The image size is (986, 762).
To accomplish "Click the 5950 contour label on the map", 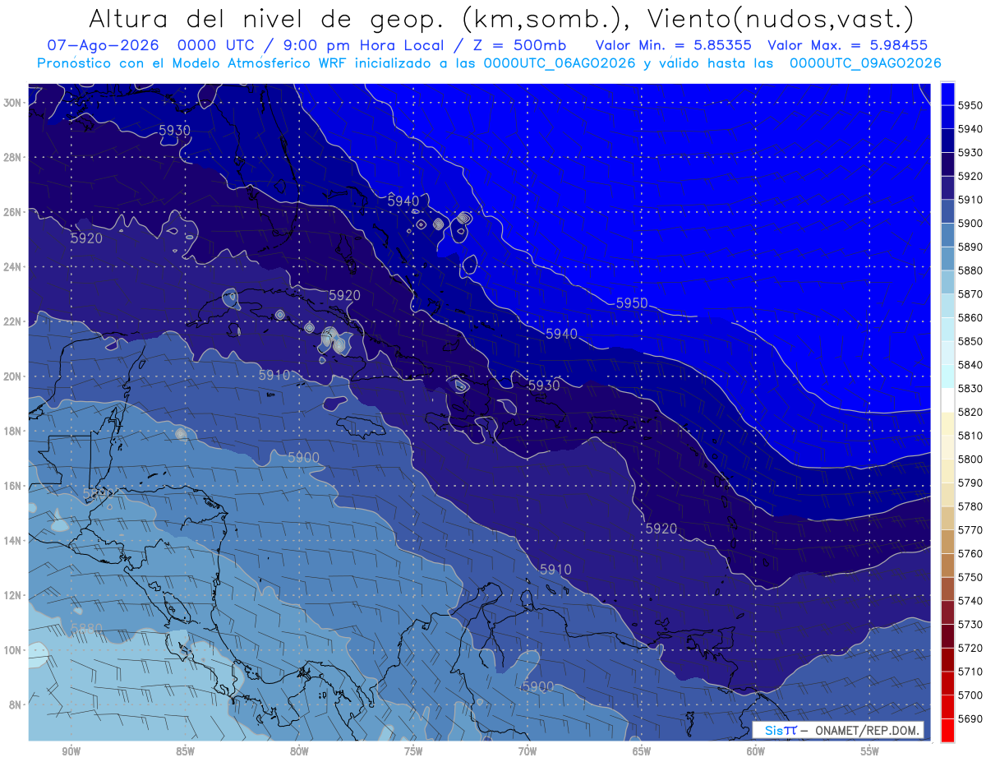I will click(632, 303).
